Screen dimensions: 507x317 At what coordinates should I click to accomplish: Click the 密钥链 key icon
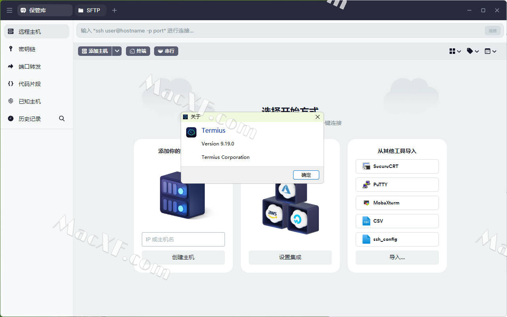pos(11,49)
